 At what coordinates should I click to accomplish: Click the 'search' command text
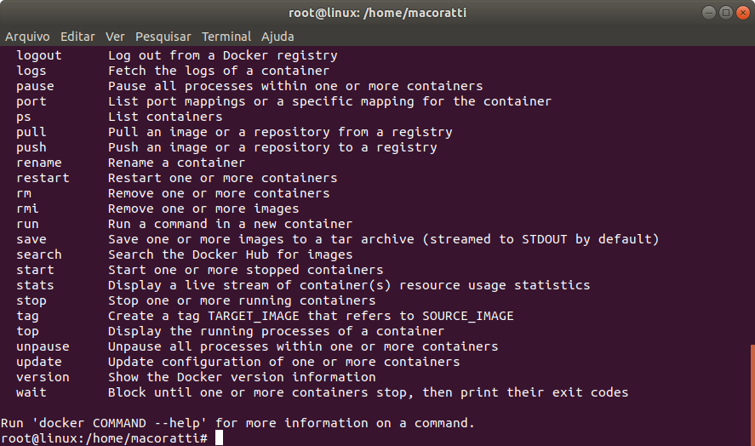[x=39, y=254]
